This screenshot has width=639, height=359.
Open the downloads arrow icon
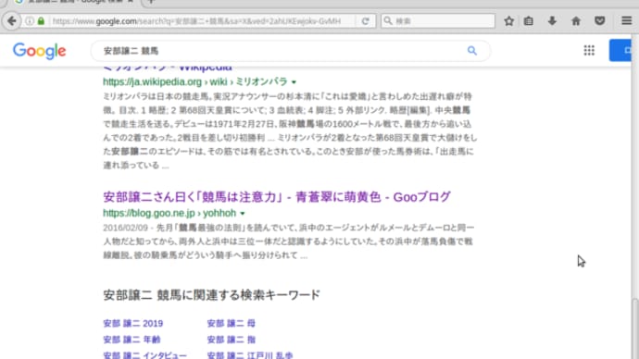pos(552,20)
